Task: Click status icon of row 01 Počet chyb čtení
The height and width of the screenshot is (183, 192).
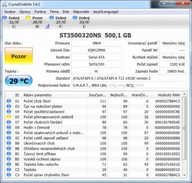Action: pos(9,101)
